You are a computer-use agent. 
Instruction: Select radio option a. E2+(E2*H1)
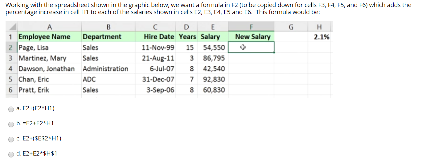(11, 109)
